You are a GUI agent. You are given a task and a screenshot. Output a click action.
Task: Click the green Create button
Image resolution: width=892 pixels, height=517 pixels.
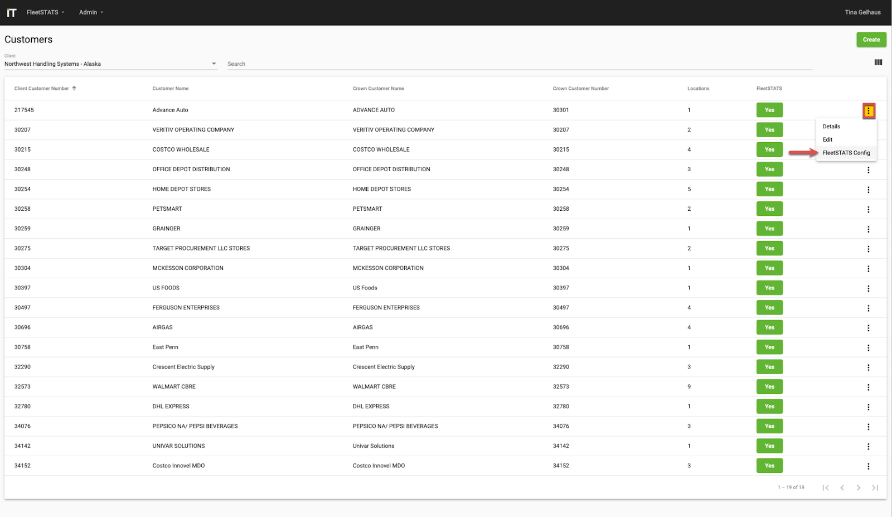[871, 40]
